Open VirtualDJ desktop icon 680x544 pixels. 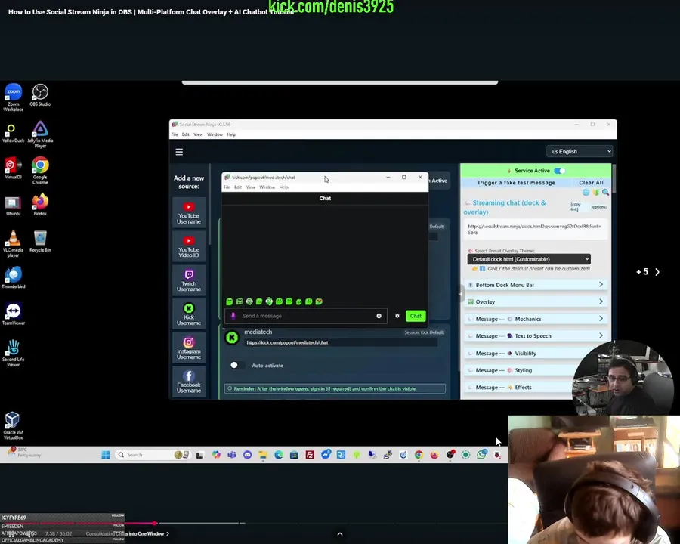(14, 168)
